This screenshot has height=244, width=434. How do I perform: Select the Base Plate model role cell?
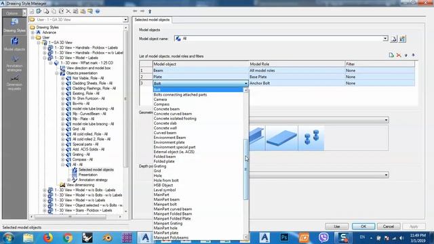pyautogui.click(x=297, y=77)
